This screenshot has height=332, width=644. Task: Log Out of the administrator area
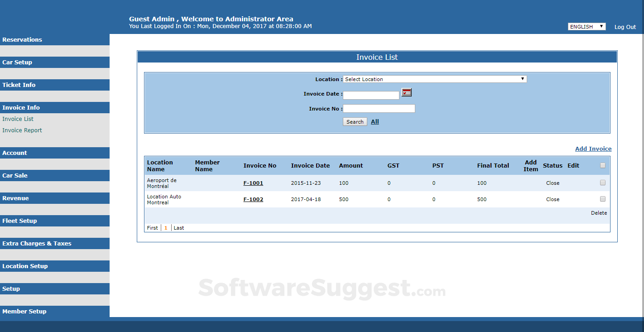(625, 27)
